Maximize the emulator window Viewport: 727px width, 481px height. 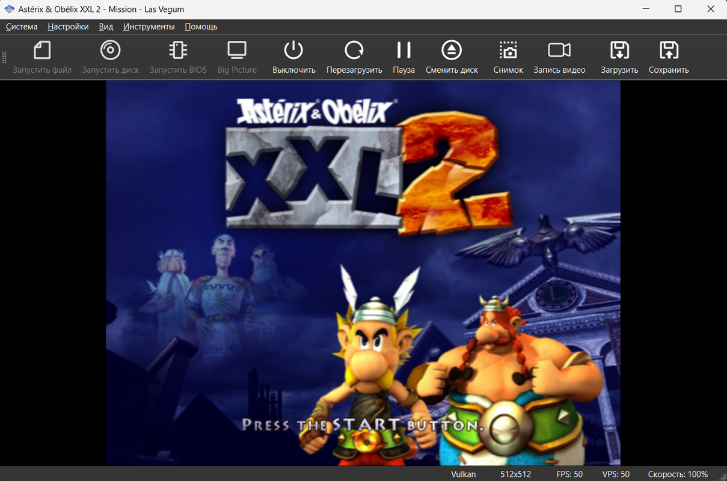click(x=678, y=9)
